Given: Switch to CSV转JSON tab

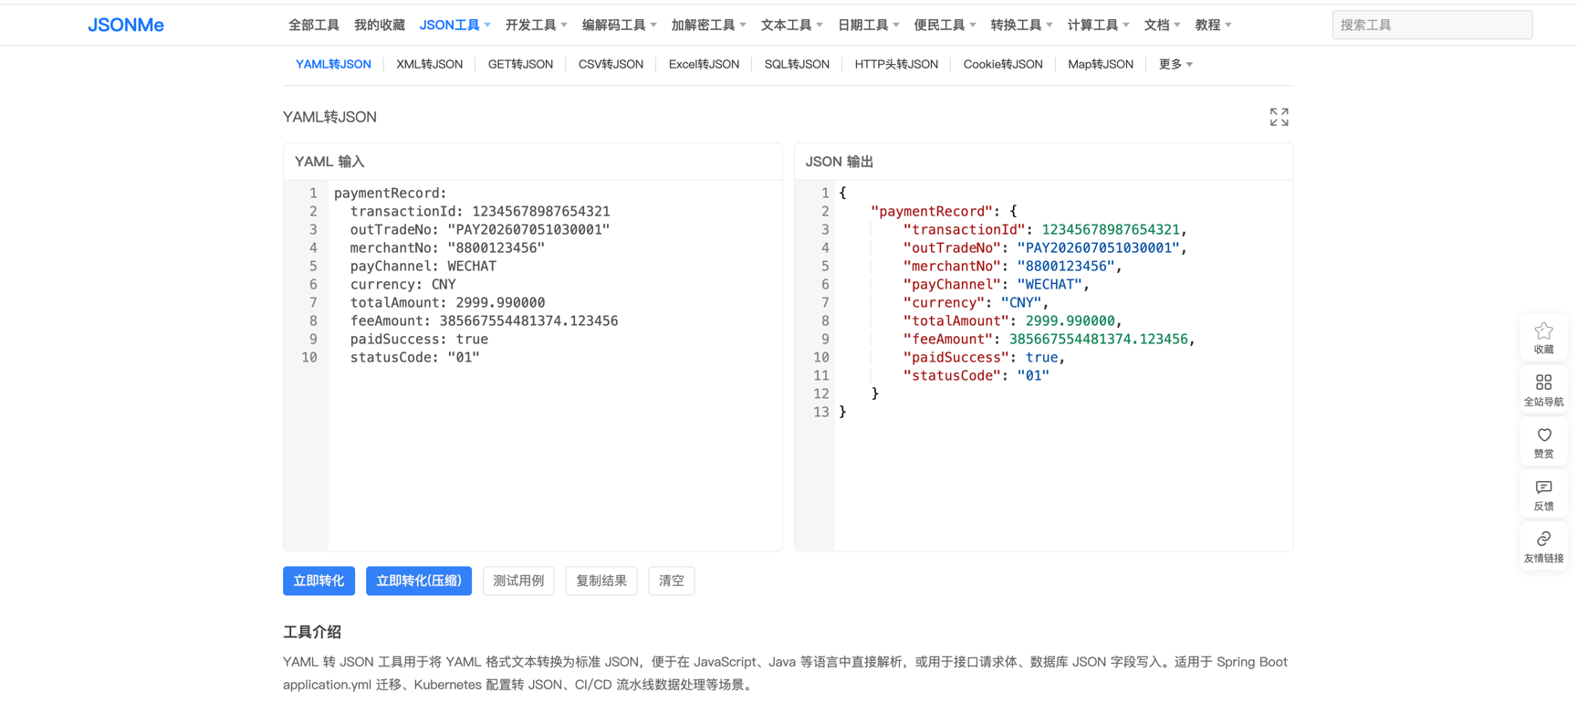Looking at the screenshot, I should pos(611,64).
